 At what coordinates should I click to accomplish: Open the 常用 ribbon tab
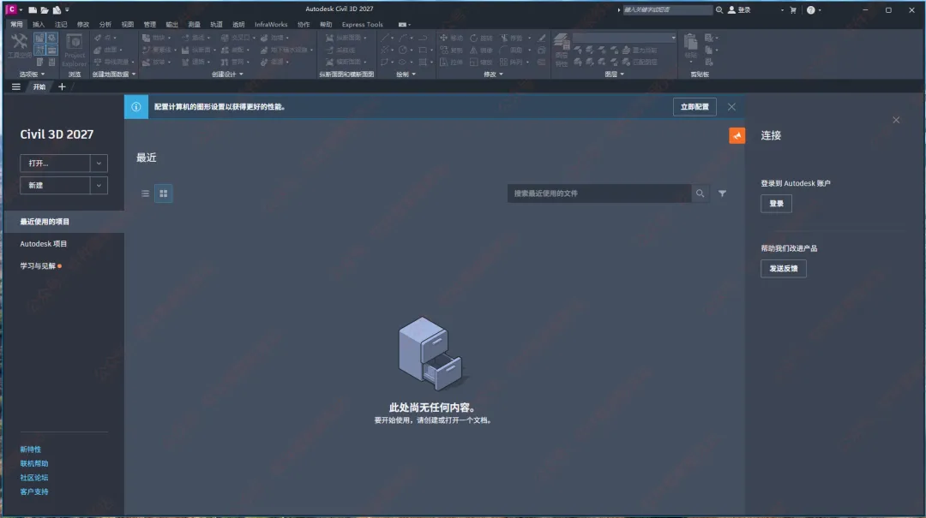coord(16,24)
